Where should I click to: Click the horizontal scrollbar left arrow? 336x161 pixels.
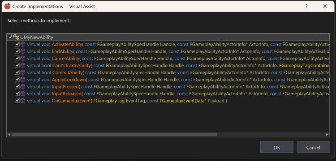pos(9,135)
